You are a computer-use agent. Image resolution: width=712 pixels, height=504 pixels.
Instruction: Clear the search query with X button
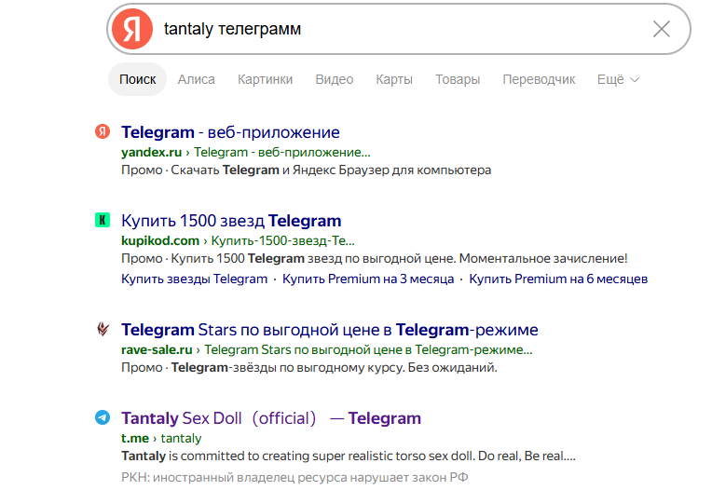pyautogui.click(x=661, y=29)
